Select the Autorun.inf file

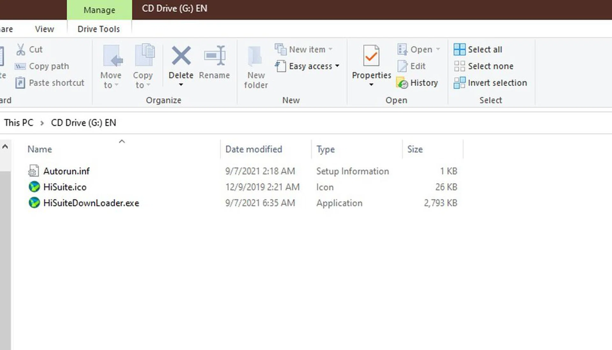point(66,171)
